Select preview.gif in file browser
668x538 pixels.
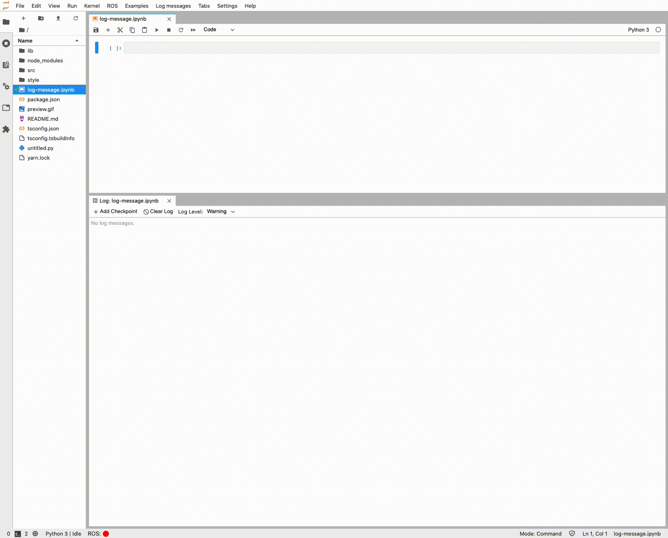coord(49,109)
